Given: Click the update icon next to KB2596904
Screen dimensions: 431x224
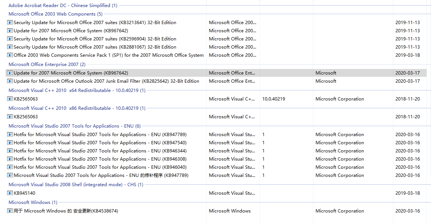Looking at the screenshot, I should (x=10, y=39).
